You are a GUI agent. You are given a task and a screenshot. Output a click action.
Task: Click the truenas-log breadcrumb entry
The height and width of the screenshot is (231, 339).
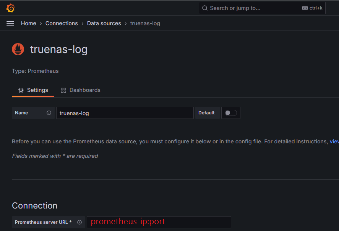pyautogui.click(x=145, y=23)
